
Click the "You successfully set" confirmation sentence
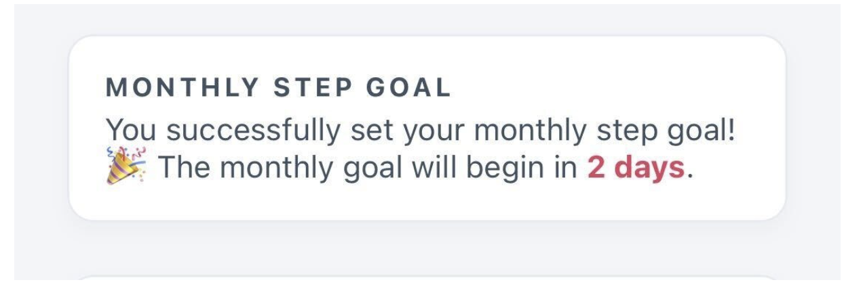[421, 130]
